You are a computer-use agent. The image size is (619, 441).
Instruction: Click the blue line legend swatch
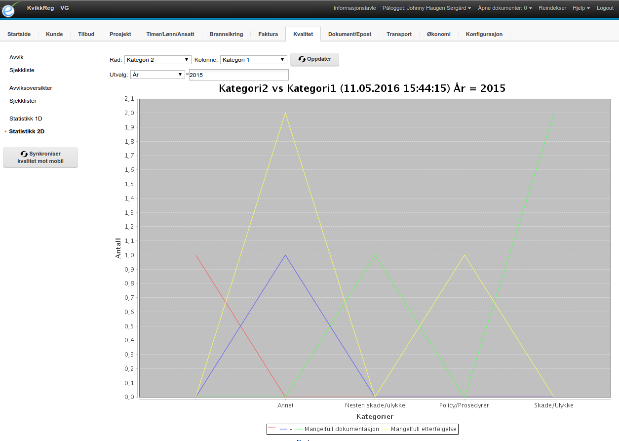[x=283, y=429]
